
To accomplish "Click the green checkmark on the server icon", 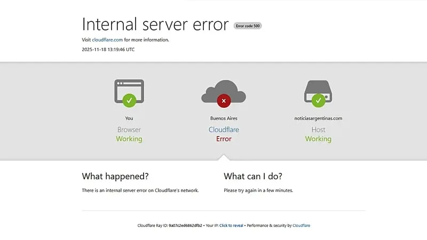I will pyautogui.click(x=318, y=100).
